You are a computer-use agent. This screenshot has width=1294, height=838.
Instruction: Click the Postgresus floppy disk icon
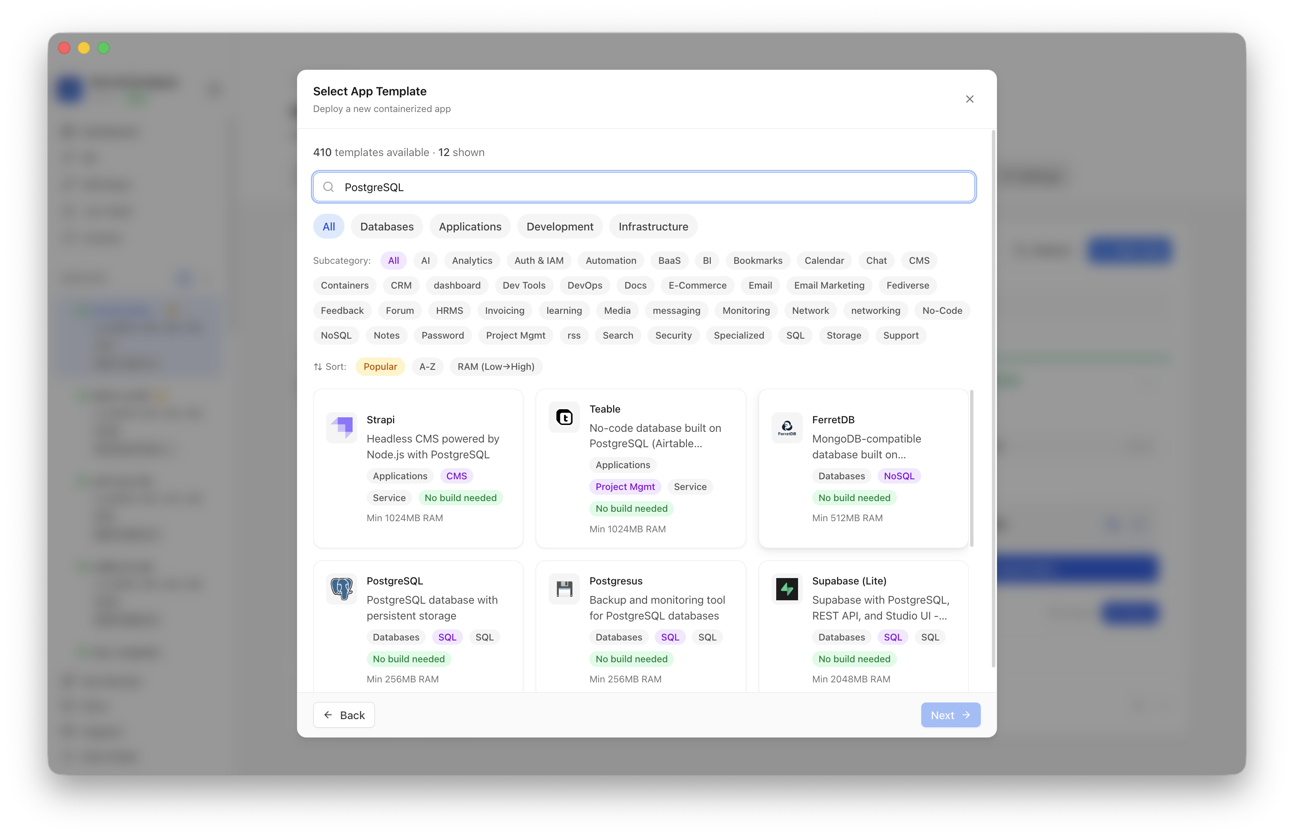[564, 589]
